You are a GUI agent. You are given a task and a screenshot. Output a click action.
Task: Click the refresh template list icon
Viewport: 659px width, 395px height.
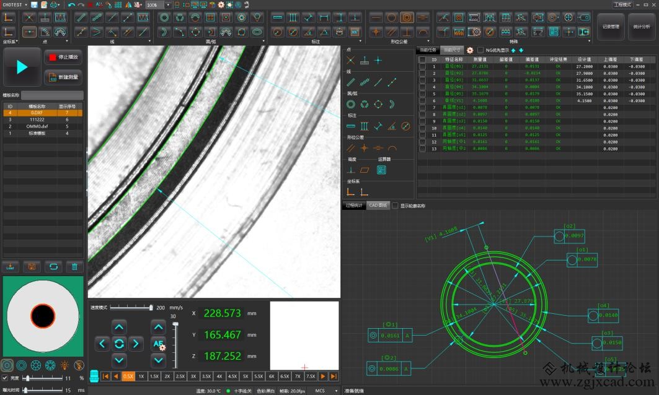(53, 267)
